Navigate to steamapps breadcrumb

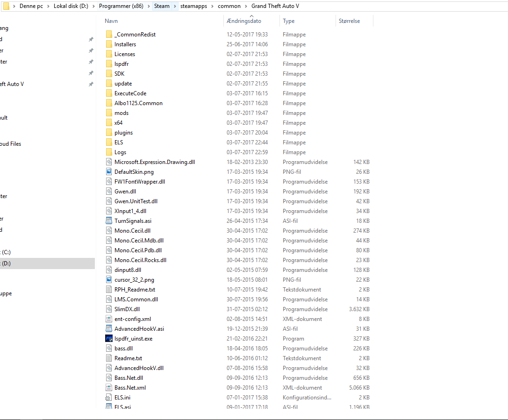click(x=194, y=6)
